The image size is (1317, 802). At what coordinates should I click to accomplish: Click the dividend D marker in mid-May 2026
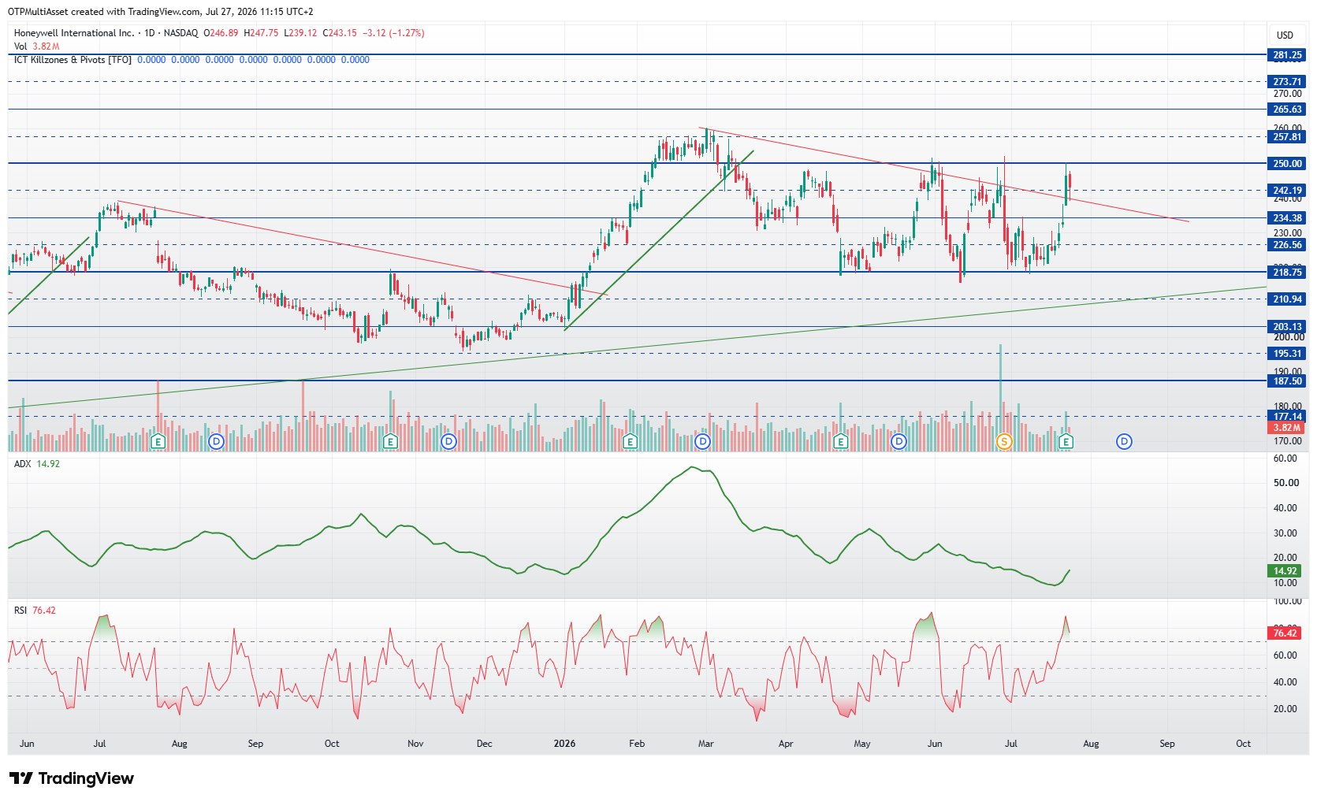(x=898, y=442)
